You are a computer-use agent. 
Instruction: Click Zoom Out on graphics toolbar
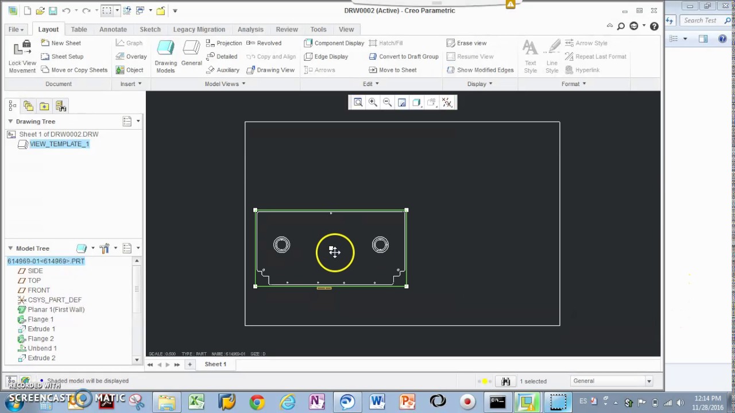tap(387, 102)
